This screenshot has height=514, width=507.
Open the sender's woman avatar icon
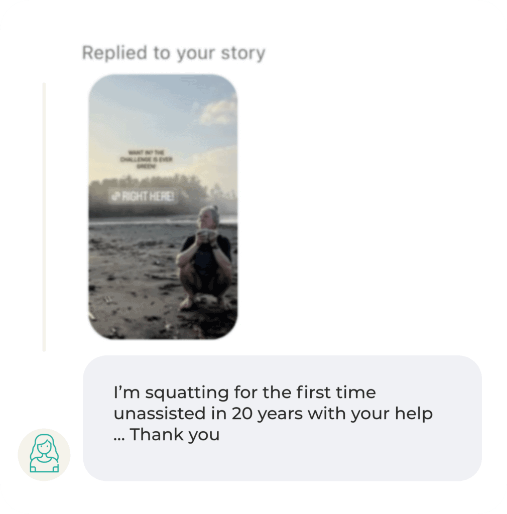[x=44, y=454]
